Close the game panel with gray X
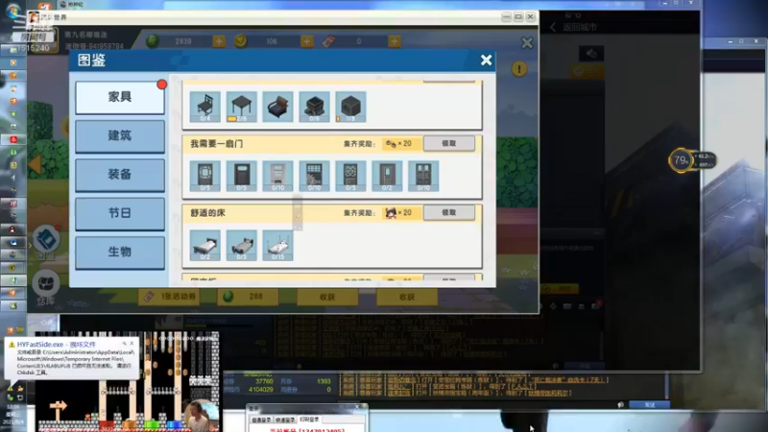 527,43
